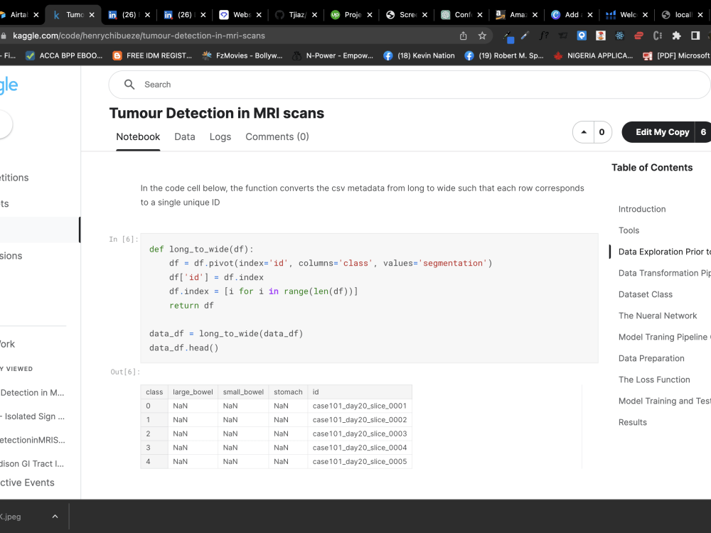Go to Model Training and Test section
The image size is (711, 533).
[x=664, y=401]
